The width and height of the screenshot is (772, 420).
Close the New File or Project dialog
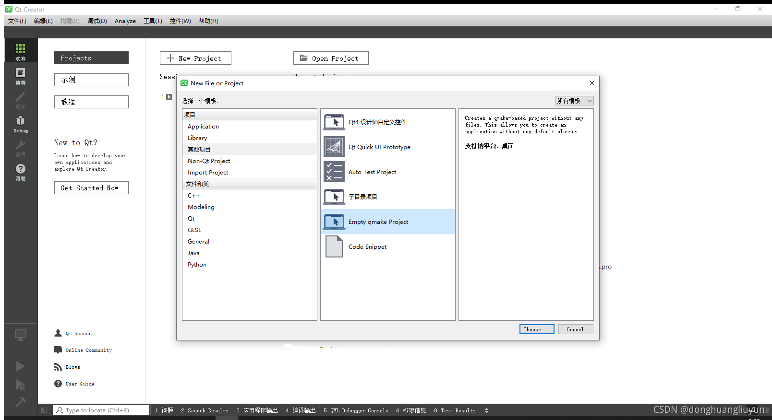point(592,83)
